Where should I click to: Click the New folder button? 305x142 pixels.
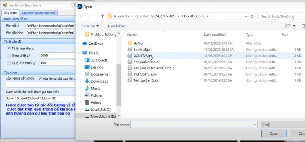(116, 26)
